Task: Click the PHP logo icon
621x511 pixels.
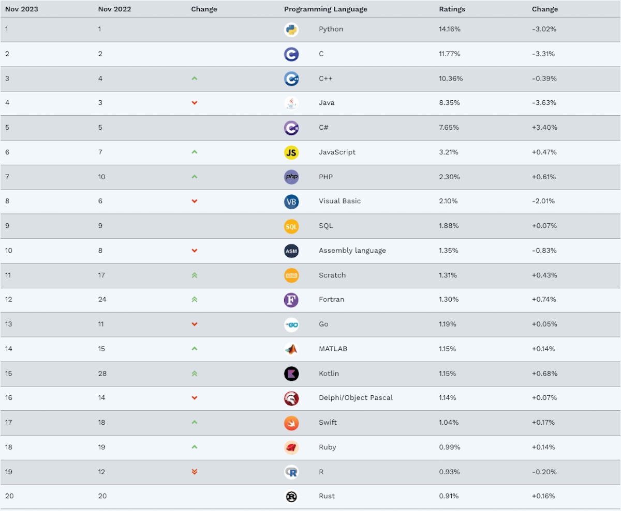Action: click(x=291, y=177)
